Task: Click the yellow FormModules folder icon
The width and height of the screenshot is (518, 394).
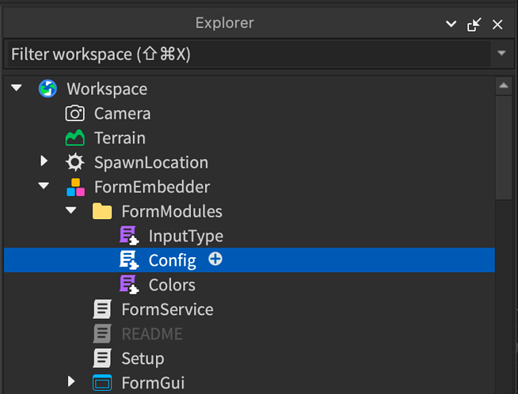Action: [102, 211]
